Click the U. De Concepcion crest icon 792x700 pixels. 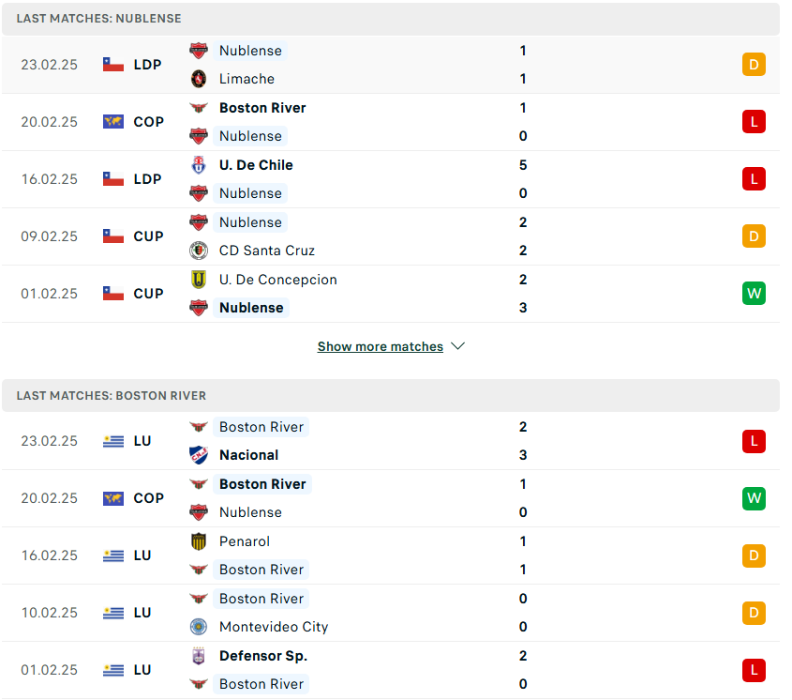tap(199, 280)
